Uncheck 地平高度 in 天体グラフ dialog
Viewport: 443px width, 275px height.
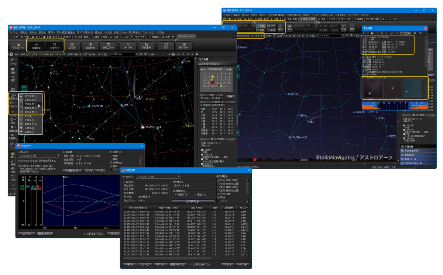111,162
